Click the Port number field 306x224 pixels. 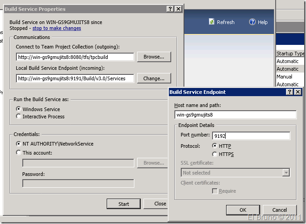pos(250,136)
